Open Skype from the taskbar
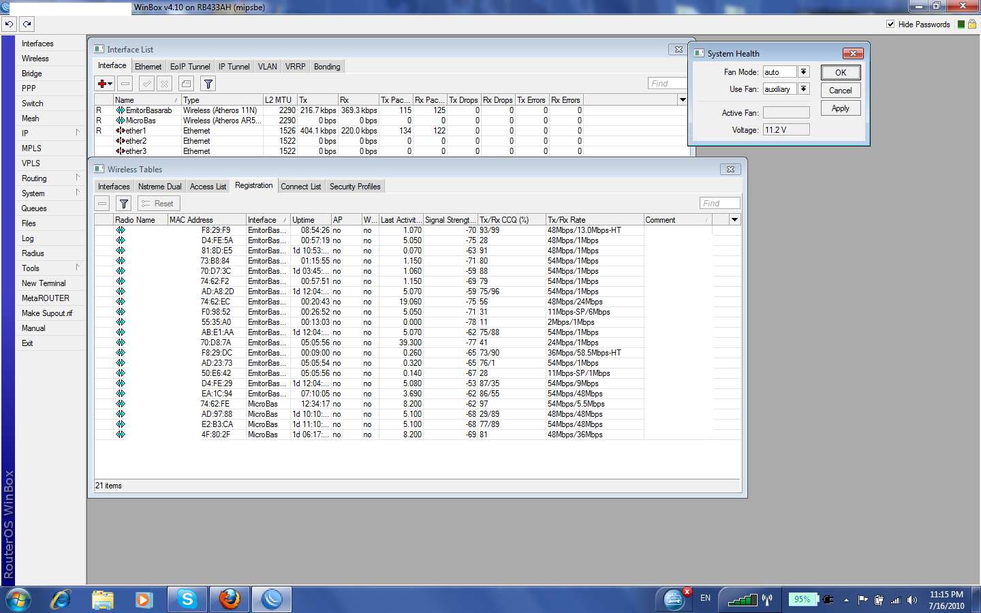 click(x=187, y=599)
